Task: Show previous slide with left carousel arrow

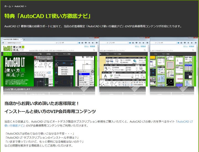Action: [x=6, y=71]
